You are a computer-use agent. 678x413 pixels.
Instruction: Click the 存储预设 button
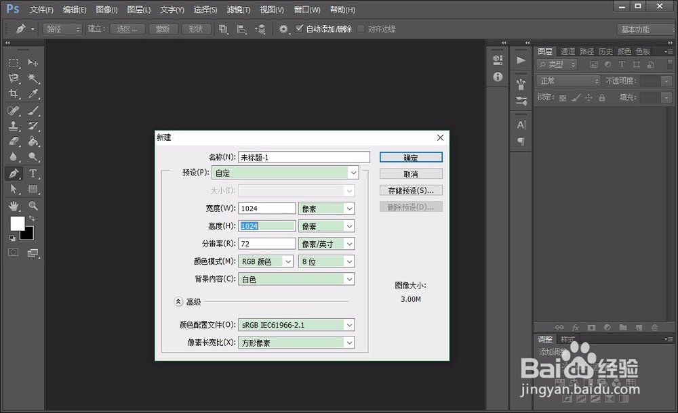[x=411, y=190]
